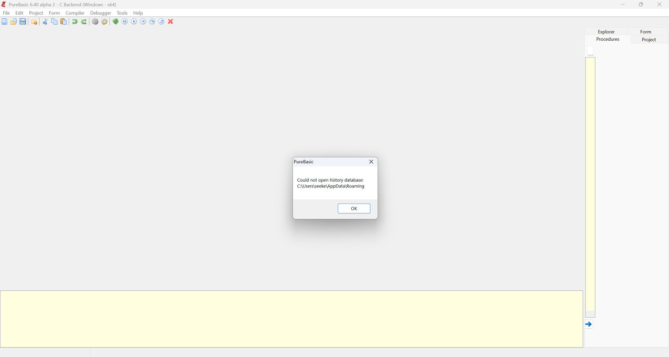Switch to the Explorer side panel tab
This screenshot has width=669, height=357.
(x=606, y=32)
